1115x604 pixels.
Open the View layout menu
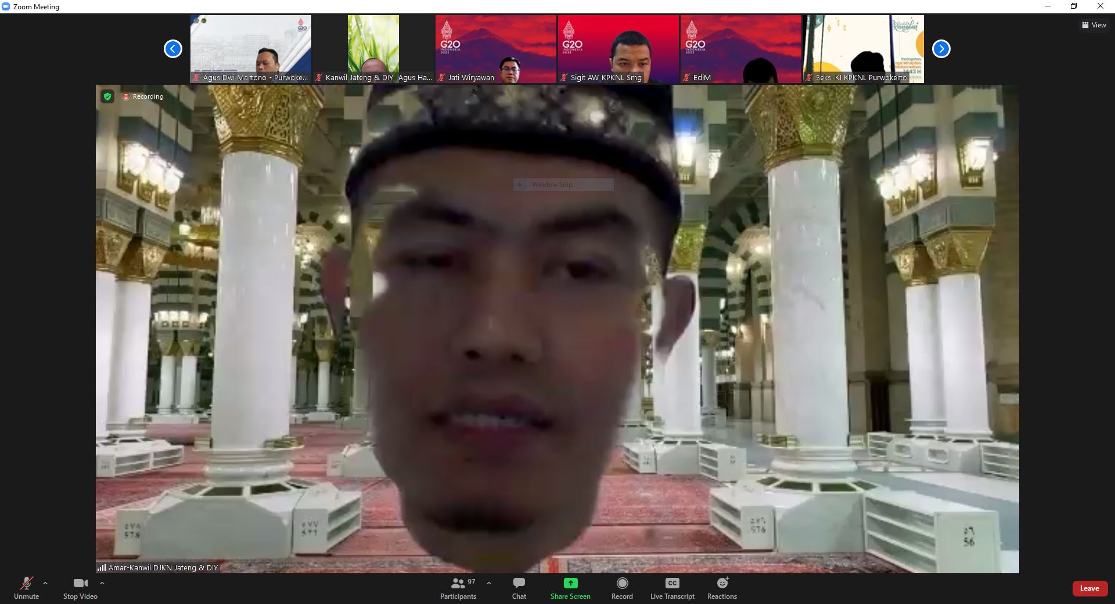click(x=1094, y=25)
